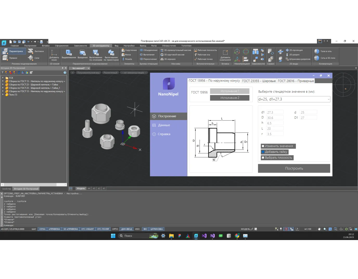
Task: Open the Главная ribbon tab
Action: click(15, 46)
